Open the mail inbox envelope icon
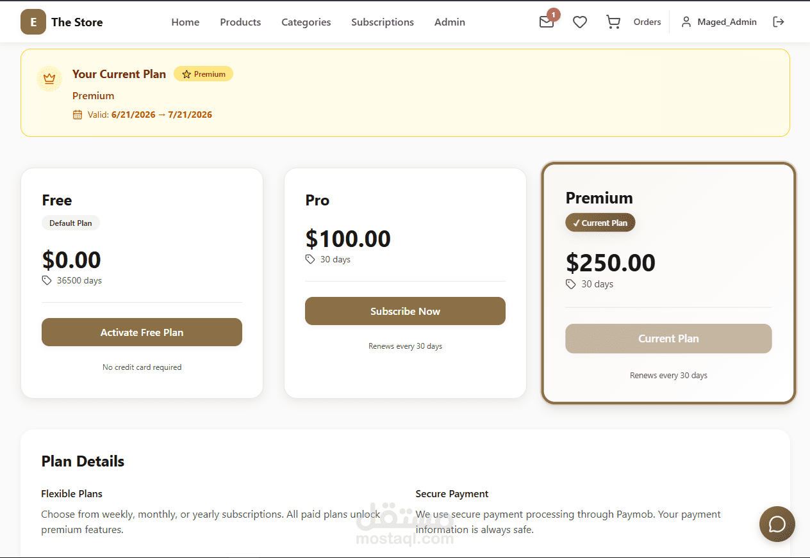The image size is (810, 558). click(x=546, y=22)
